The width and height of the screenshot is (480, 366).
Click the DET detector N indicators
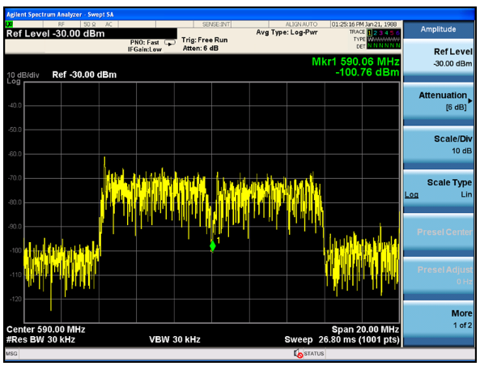(x=384, y=46)
